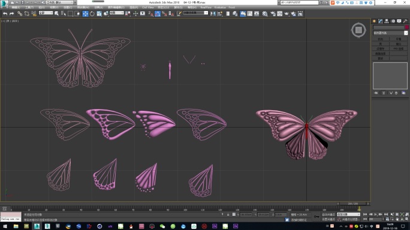Toggle Show End Result under modifier stack

click(x=384, y=93)
